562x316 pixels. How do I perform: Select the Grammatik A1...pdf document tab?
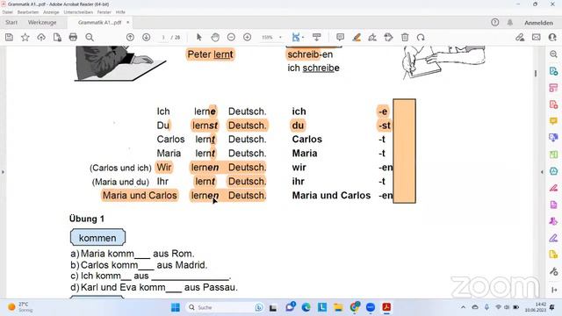pos(99,22)
